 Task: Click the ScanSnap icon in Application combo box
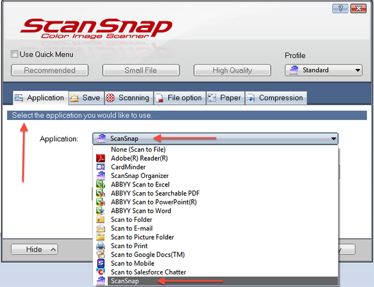(101, 139)
